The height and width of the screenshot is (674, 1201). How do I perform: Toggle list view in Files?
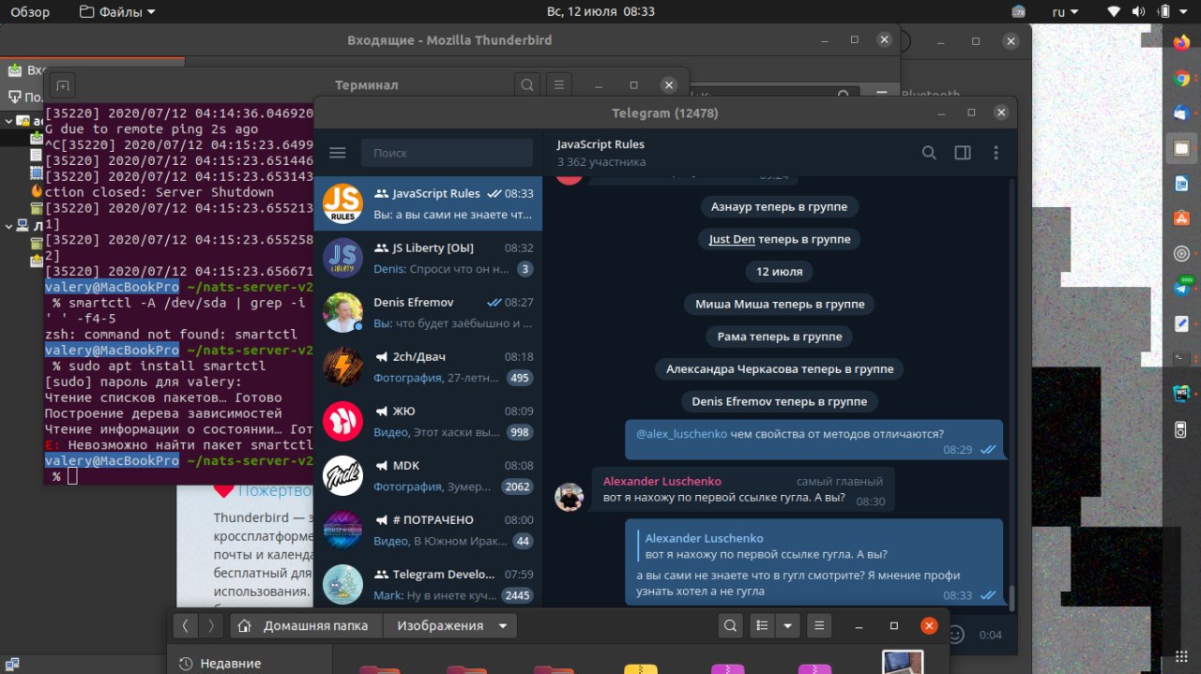762,626
